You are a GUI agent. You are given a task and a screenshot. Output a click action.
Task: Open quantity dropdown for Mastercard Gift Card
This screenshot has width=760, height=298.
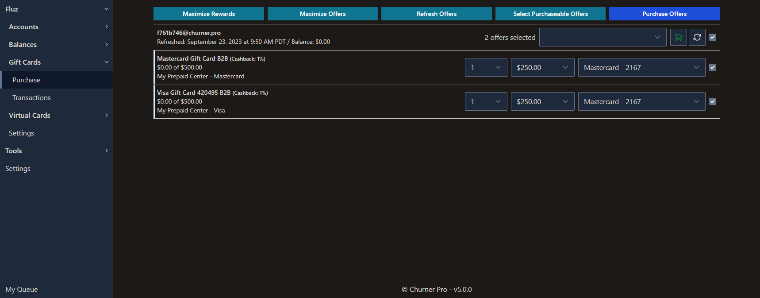[x=486, y=67]
